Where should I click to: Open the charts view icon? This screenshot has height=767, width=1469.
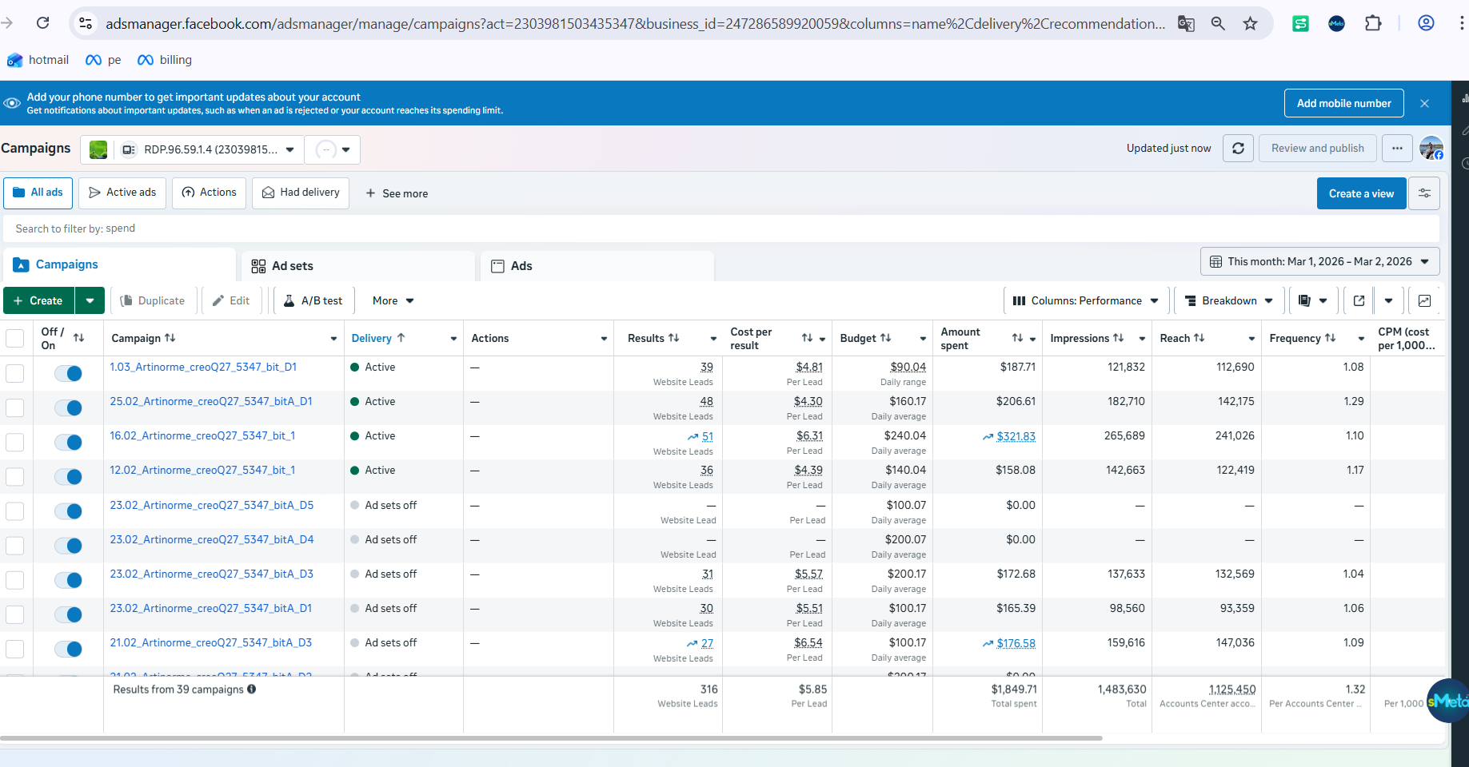pos(1424,301)
